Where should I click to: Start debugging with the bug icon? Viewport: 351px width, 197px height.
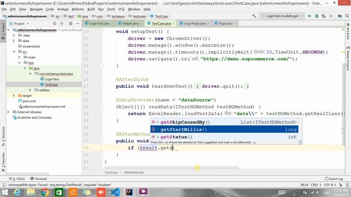point(317,16)
